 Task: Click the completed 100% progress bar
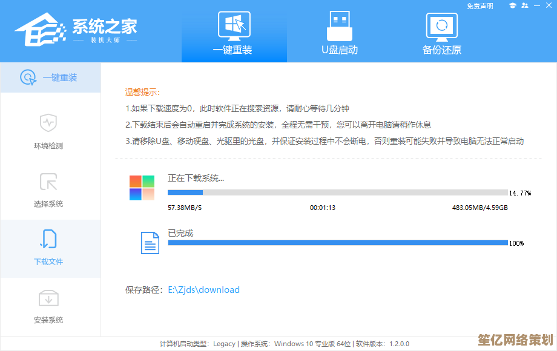pos(337,243)
